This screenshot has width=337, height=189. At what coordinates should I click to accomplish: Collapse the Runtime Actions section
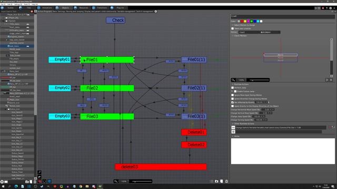tap(233, 84)
